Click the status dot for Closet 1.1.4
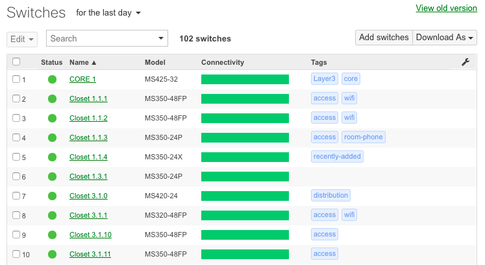The width and height of the screenshot is (485, 265). click(x=53, y=157)
